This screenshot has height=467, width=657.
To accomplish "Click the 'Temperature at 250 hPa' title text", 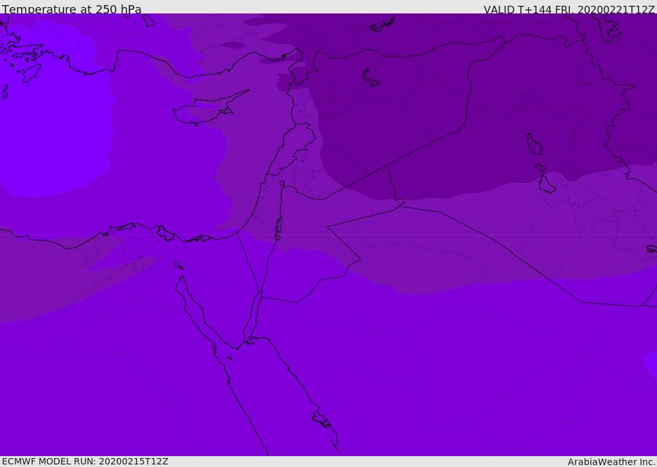I will click(72, 9).
